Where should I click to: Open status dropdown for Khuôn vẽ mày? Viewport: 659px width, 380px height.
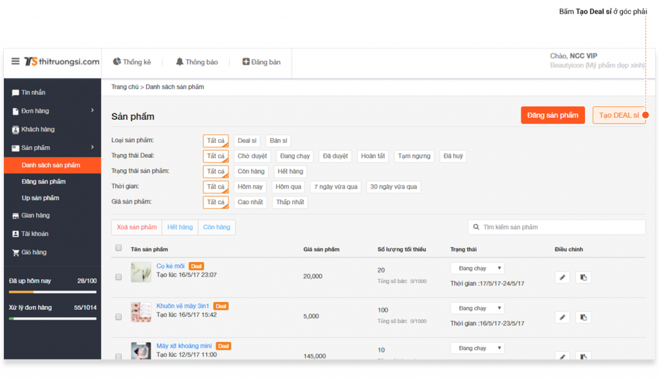coord(478,308)
